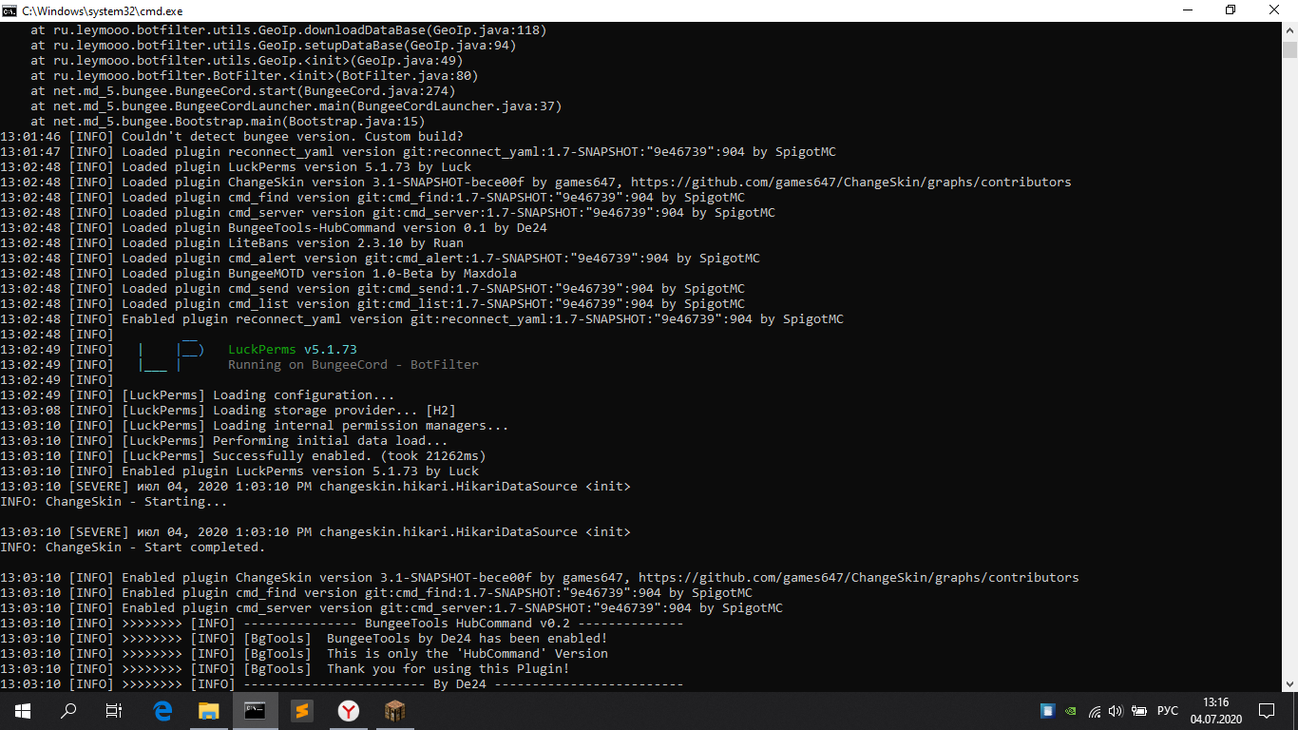Screen dimensions: 1298x730
Task: Minimize the cmd.exe window
Action: [1187, 10]
